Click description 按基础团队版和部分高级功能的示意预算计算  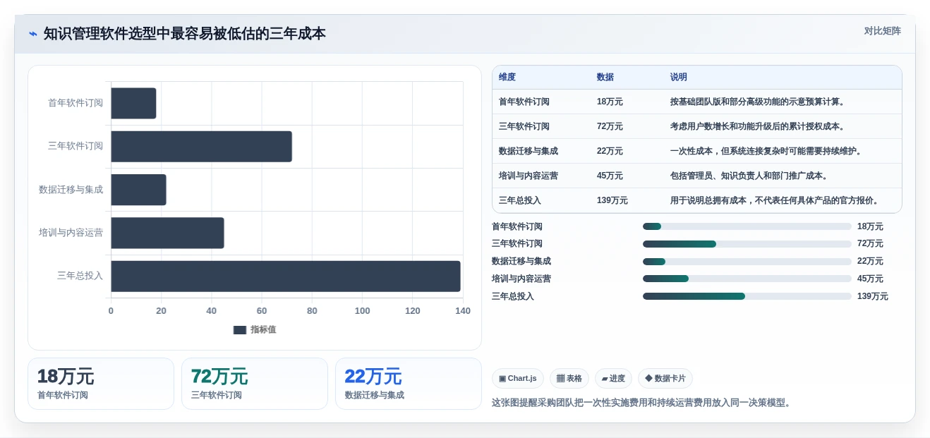pos(758,102)
